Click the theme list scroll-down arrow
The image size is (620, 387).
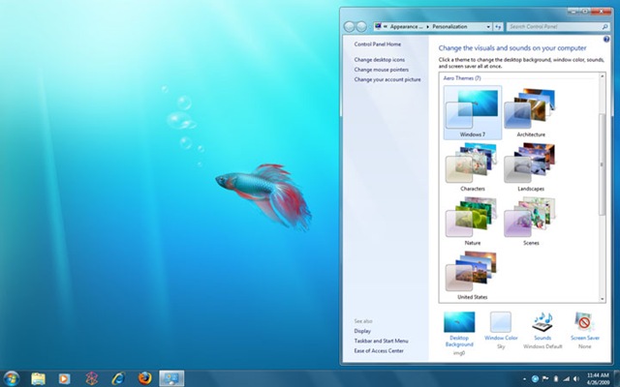(x=603, y=299)
